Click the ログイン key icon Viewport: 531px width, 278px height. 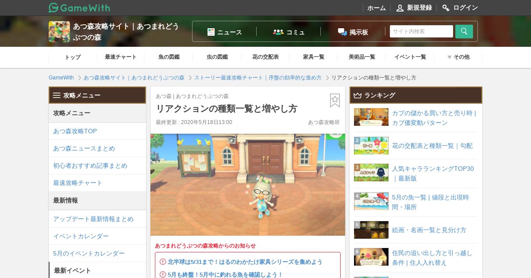click(x=446, y=8)
